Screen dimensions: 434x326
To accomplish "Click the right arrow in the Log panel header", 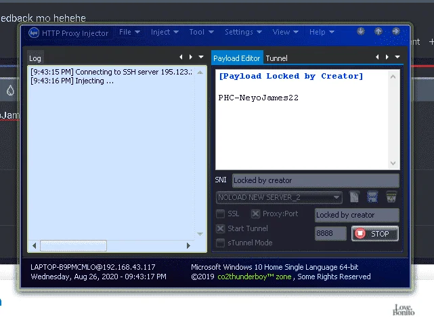I will (x=191, y=57).
